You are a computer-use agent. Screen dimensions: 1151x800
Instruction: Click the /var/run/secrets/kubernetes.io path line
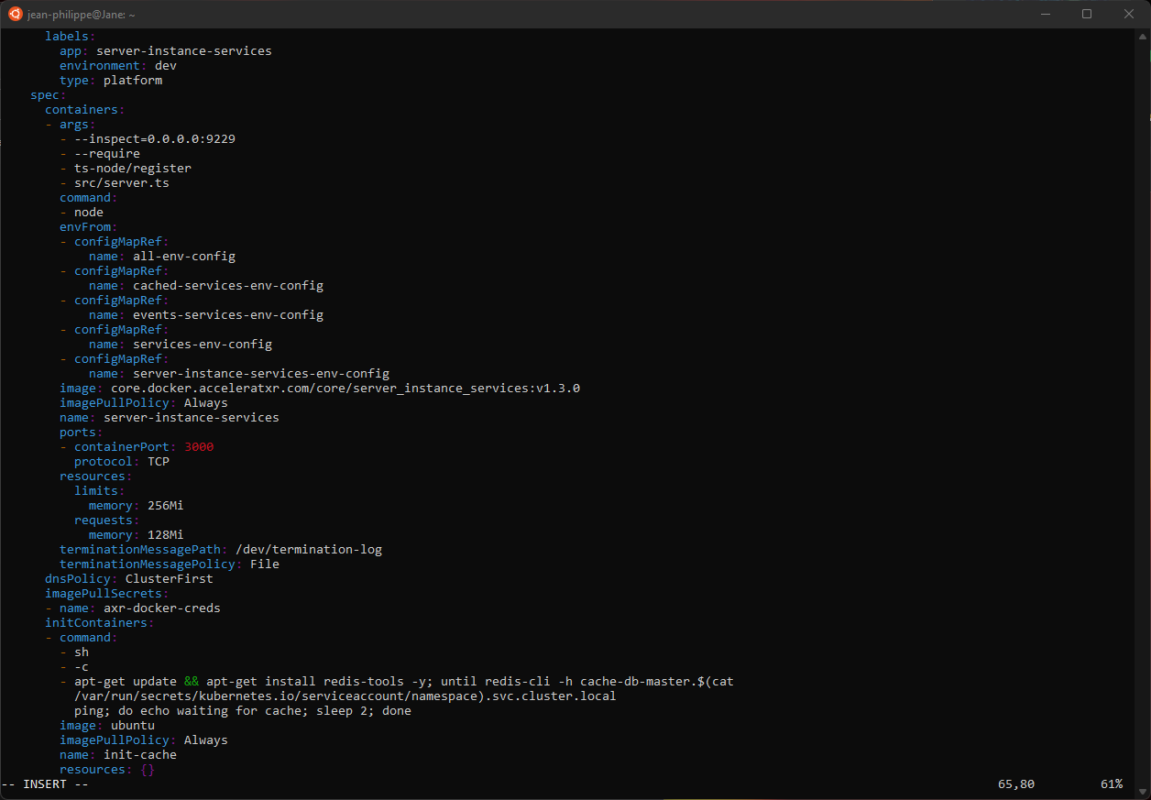pos(345,696)
